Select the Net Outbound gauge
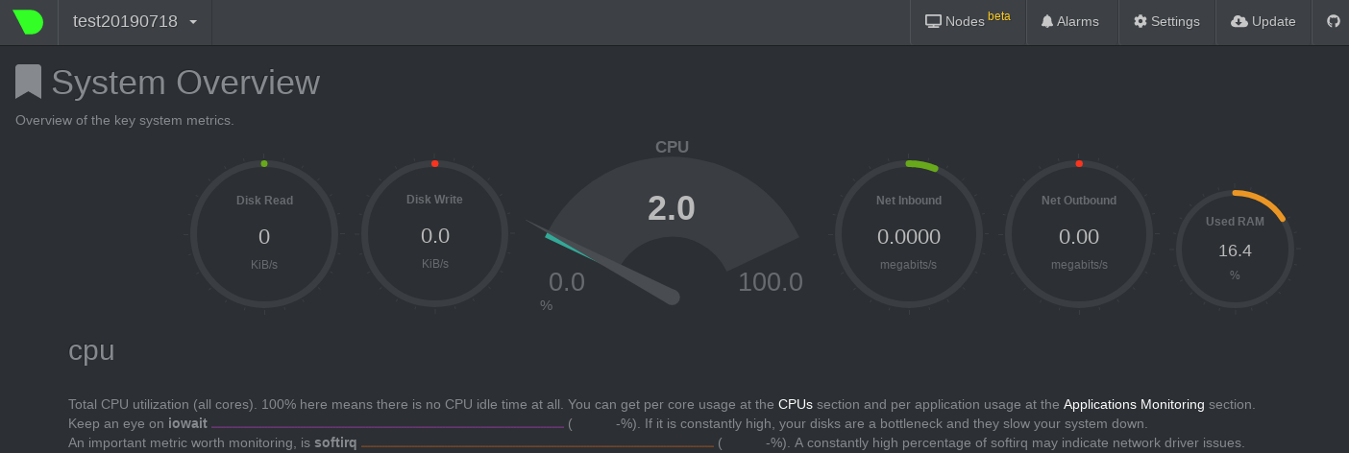This screenshot has width=1349, height=453. (1079, 235)
